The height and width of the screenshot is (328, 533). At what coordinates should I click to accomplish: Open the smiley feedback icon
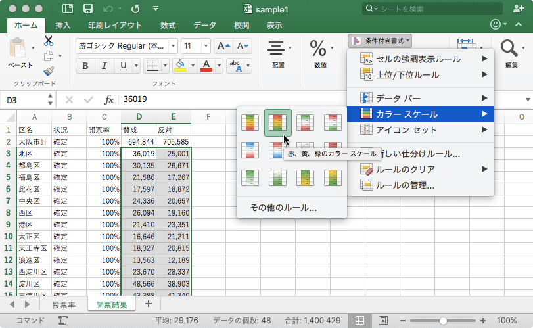point(496,24)
